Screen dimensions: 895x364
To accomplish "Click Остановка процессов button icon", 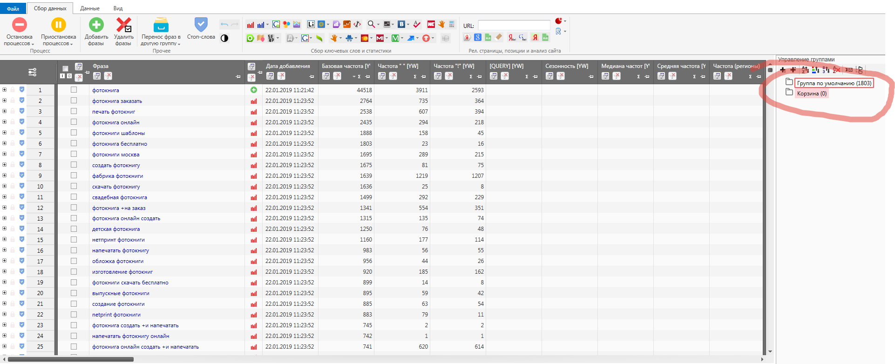I will [x=20, y=25].
